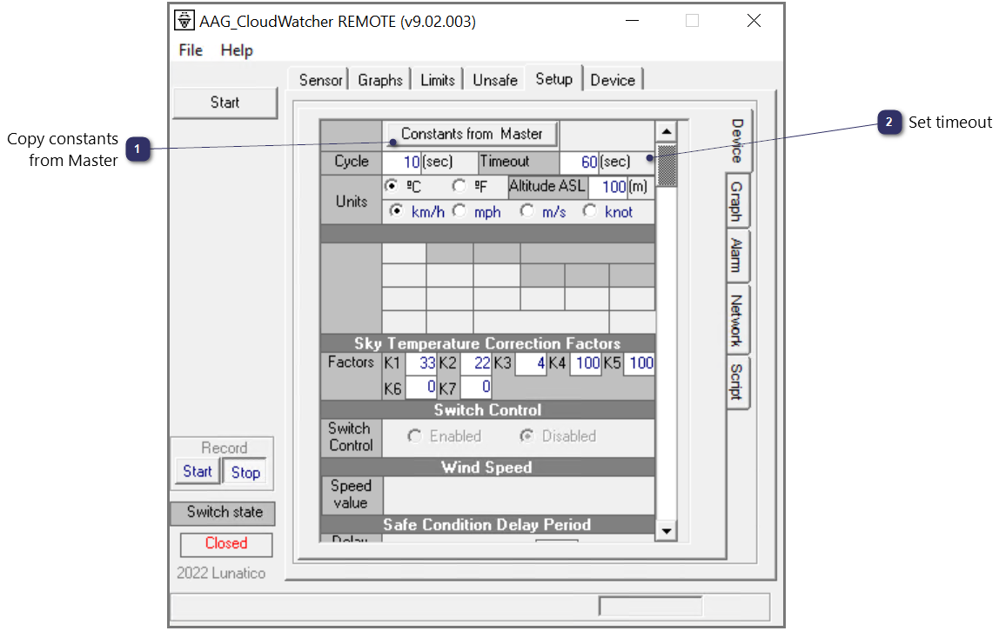The width and height of the screenshot is (999, 631).
Task: Select the vertical Device side tab
Action: [x=738, y=141]
